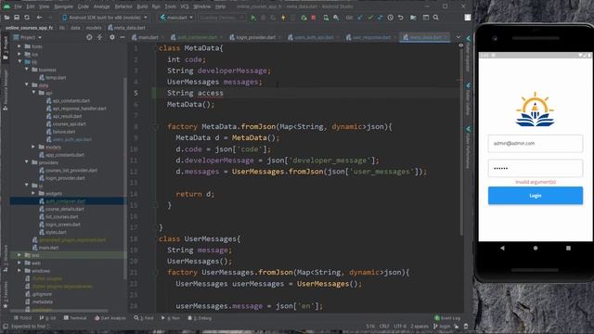Tap Recents square on emulator phone
The width and height of the screenshot is (594, 334).
pos(568,248)
